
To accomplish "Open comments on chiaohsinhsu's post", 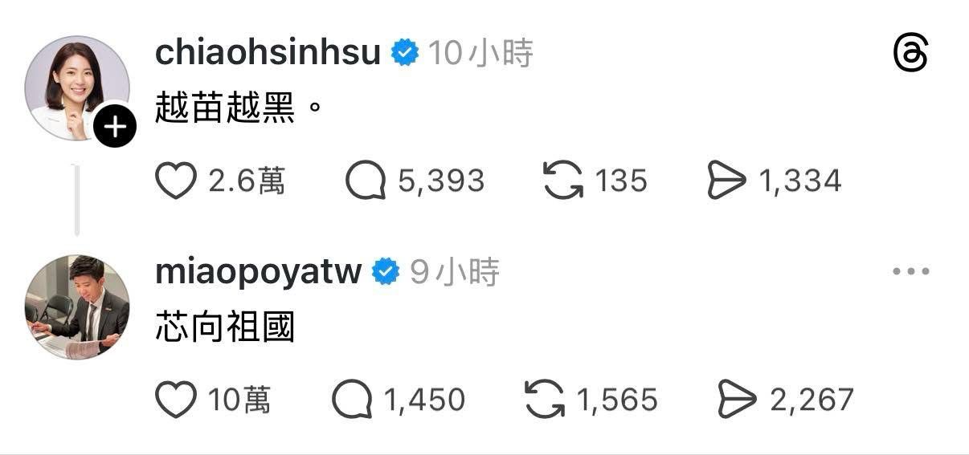I will pos(367,181).
